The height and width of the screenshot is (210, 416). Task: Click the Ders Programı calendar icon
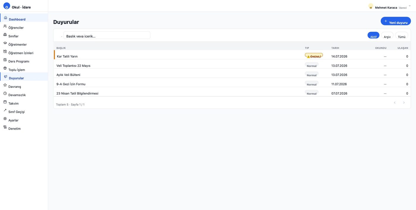point(5,60)
